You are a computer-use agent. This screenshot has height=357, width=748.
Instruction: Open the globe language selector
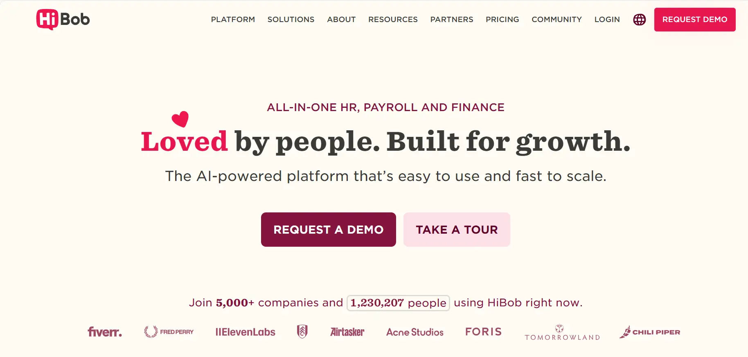pos(639,20)
